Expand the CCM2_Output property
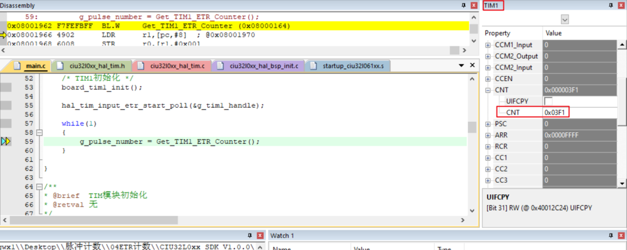627x250 pixels. tap(488, 56)
